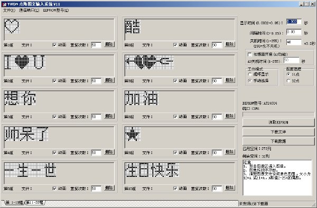
Task: Click the 重复次数 field for group 2
Action: (96, 81)
